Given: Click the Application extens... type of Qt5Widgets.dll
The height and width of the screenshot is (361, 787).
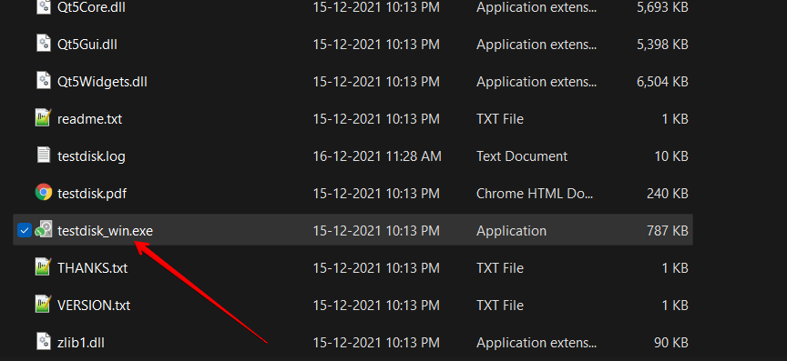Looking at the screenshot, I should [x=537, y=82].
